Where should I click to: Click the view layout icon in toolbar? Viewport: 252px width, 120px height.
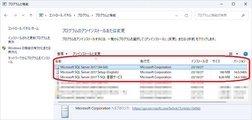tap(231, 54)
